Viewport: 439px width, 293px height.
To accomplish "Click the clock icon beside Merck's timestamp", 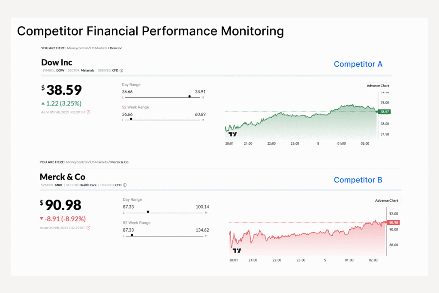I will [x=88, y=227].
